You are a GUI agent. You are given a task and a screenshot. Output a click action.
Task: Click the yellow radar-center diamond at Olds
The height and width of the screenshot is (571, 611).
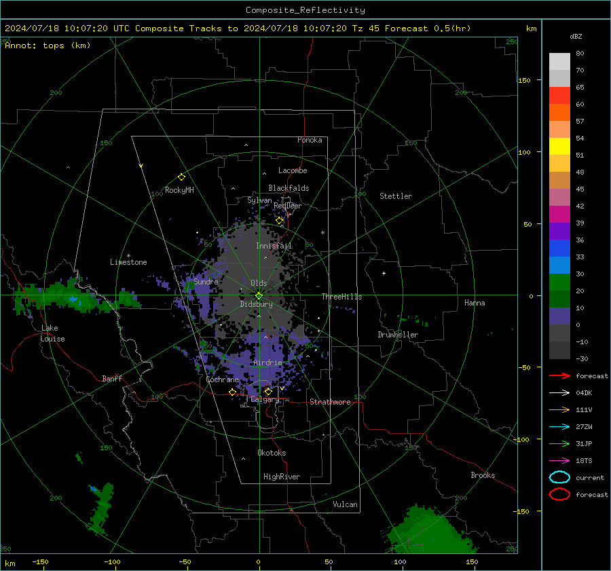(259, 295)
